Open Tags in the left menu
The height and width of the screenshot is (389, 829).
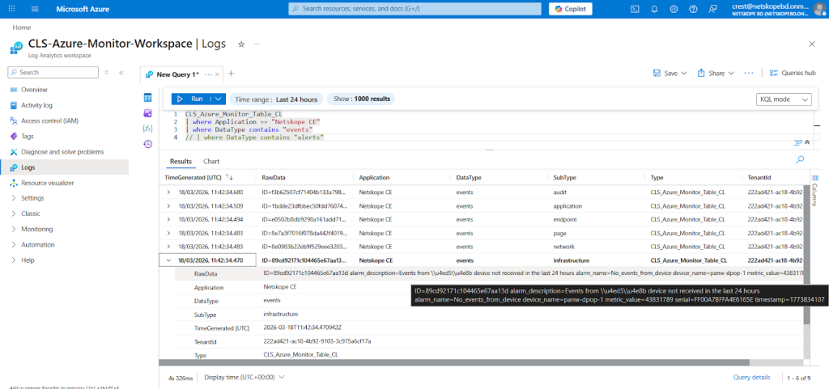pos(27,136)
